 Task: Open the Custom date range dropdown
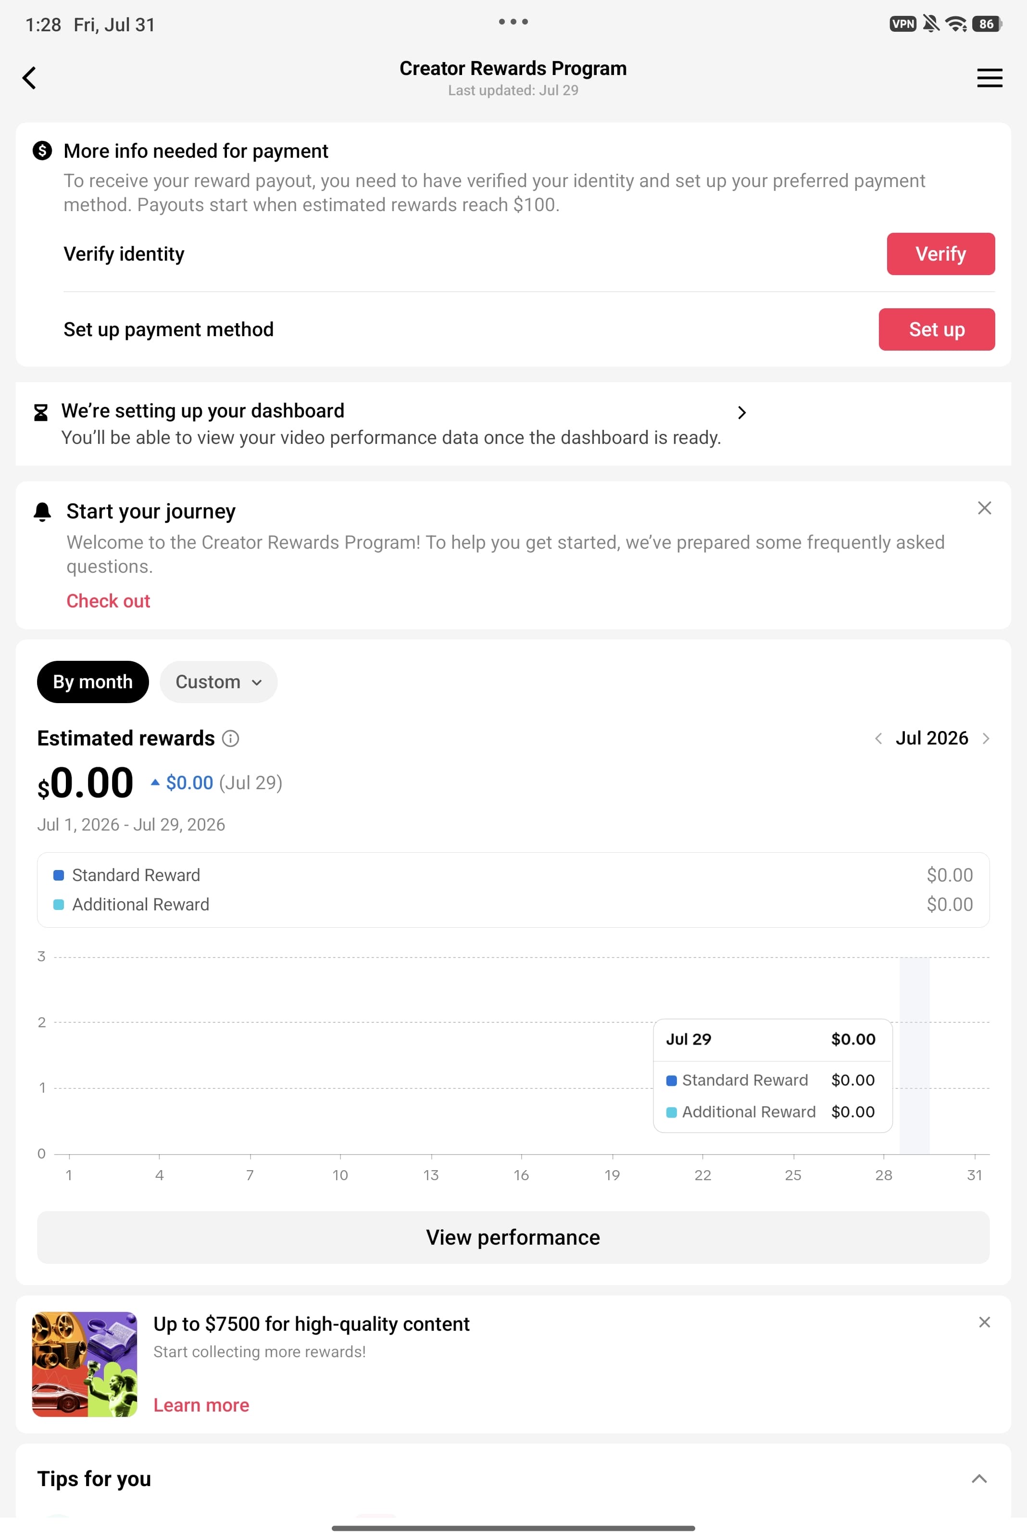point(219,682)
